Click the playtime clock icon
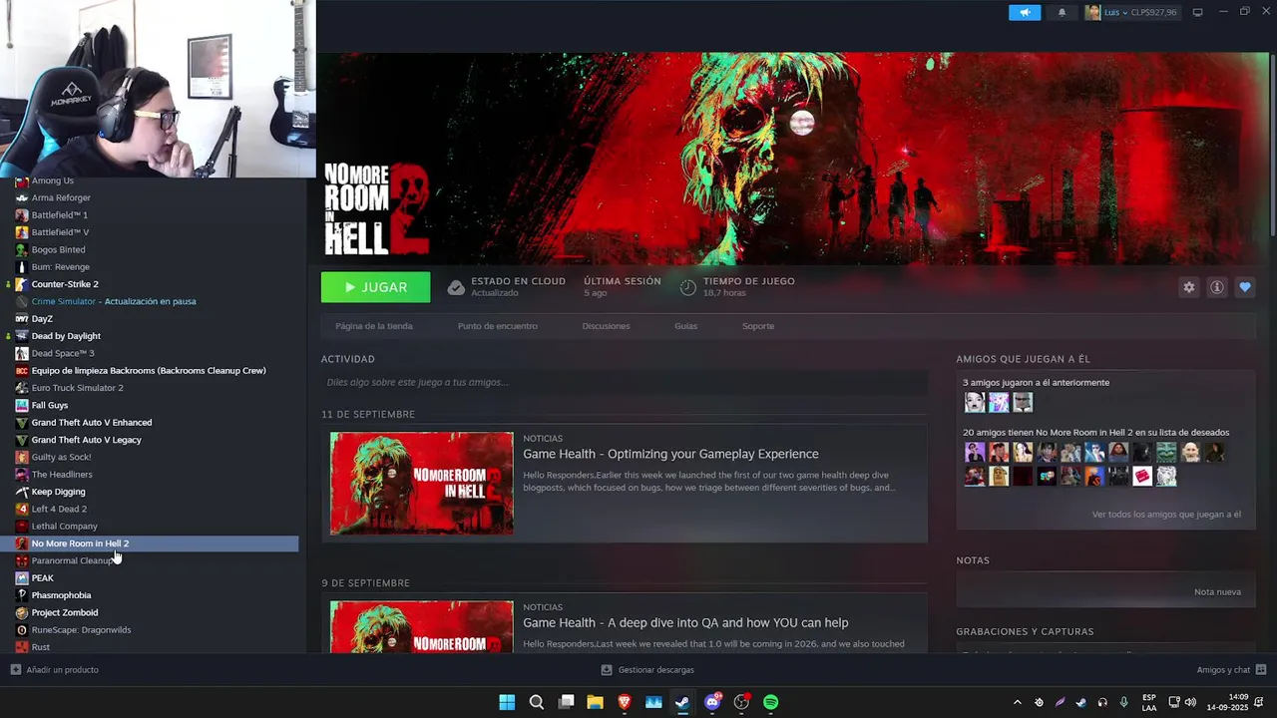Viewport: 1277px width, 718px height. click(x=687, y=287)
